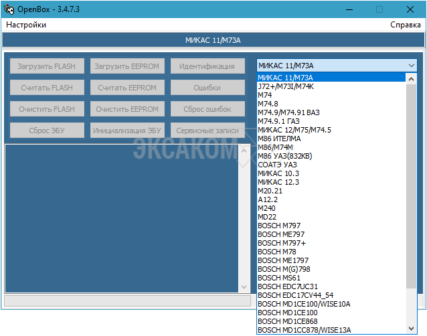The width and height of the screenshot is (427, 336).
Task: Collapse the ECU type combo box arrow
Action: tap(411, 66)
